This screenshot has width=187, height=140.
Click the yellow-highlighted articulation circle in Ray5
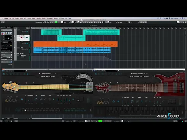point(7,101)
